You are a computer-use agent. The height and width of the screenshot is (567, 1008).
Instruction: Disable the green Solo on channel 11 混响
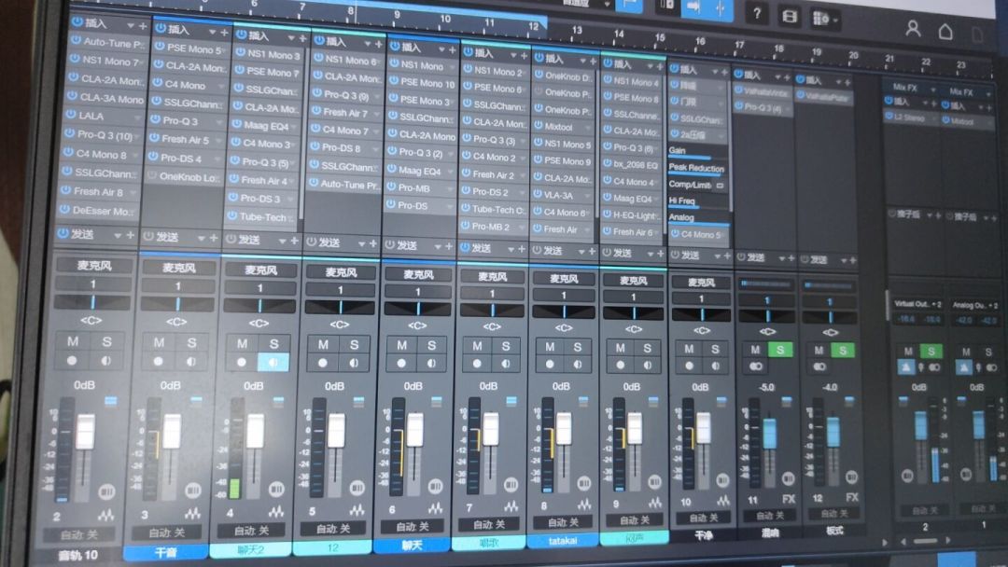780,350
